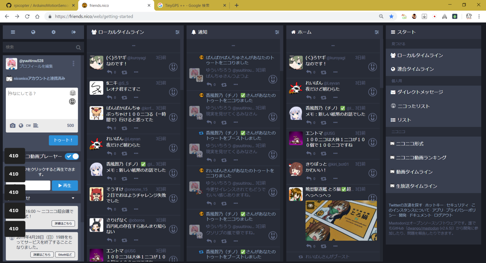Expand the announcements section arrow
Screen dimensions: 486x263
[73, 198]
